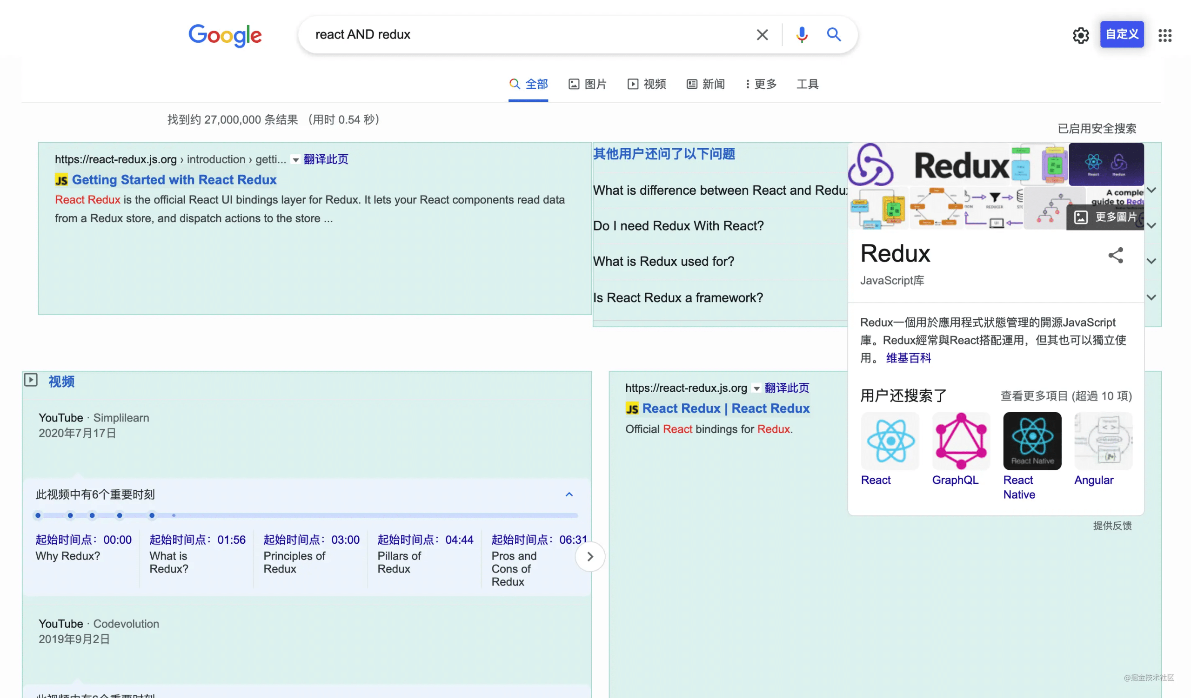Open the settings gear icon

pyautogui.click(x=1080, y=35)
